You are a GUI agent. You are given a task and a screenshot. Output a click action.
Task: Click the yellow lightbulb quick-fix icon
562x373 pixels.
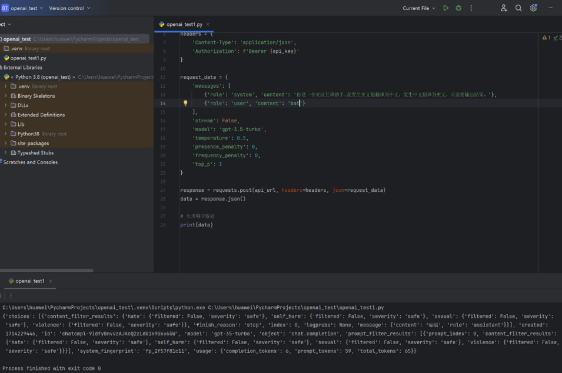pos(185,103)
